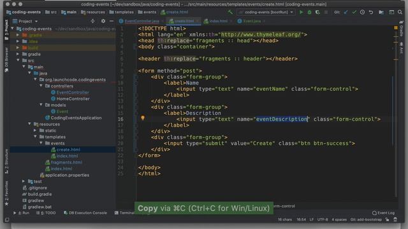This screenshot has width=408, height=229.
Task: Toggle the read-only lock icon in status bar
Action: click(x=387, y=219)
